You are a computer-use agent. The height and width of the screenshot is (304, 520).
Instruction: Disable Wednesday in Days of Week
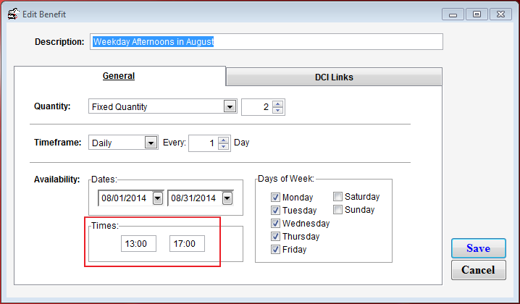[x=275, y=224]
